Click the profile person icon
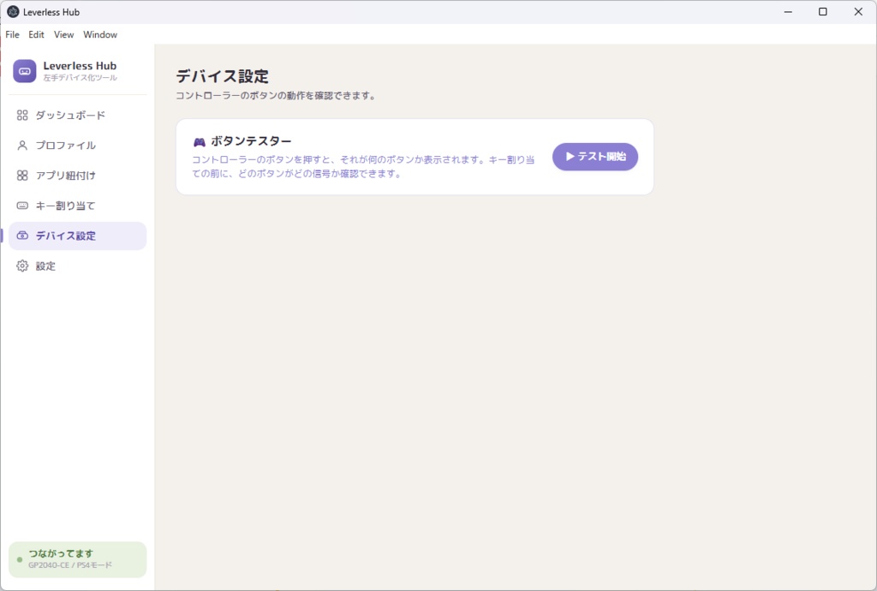The width and height of the screenshot is (877, 591). pos(22,146)
